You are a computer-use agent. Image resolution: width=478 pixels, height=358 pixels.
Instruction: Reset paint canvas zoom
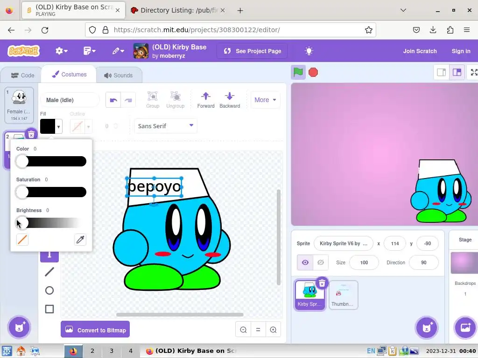(x=258, y=330)
